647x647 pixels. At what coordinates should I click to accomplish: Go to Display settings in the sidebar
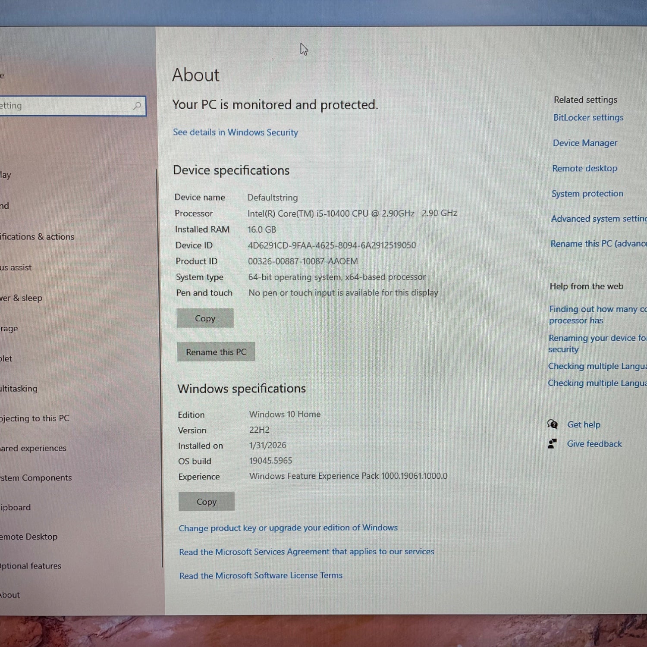click(x=6, y=175)
